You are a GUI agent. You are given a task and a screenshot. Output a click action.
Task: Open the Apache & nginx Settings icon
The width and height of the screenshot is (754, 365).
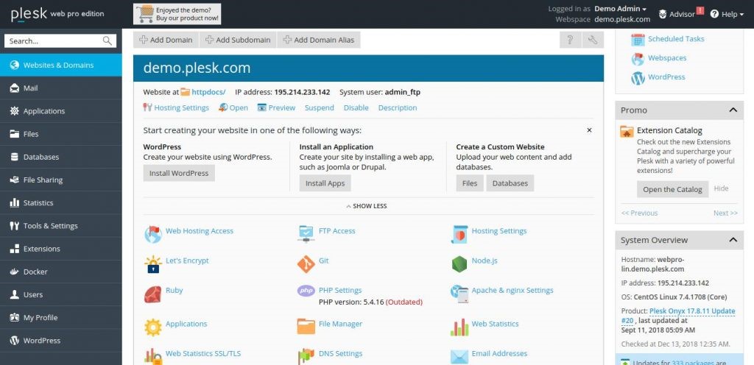click(459, 294)
